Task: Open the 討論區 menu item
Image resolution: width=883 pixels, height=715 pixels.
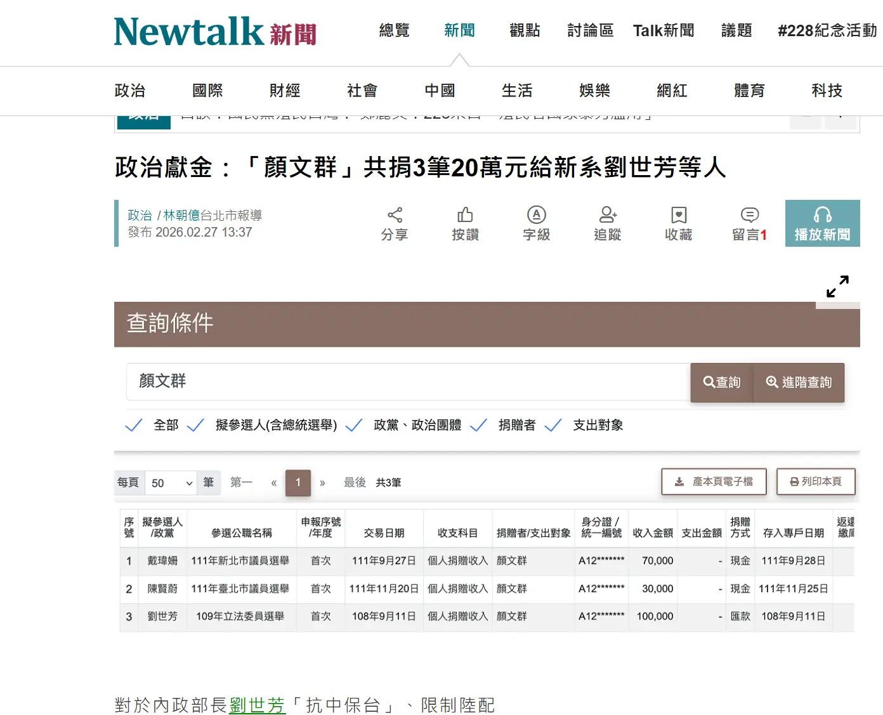Action: tap(590, 30)
